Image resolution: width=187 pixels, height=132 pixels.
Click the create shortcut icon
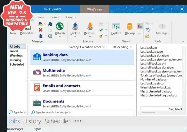pos(50,24)
